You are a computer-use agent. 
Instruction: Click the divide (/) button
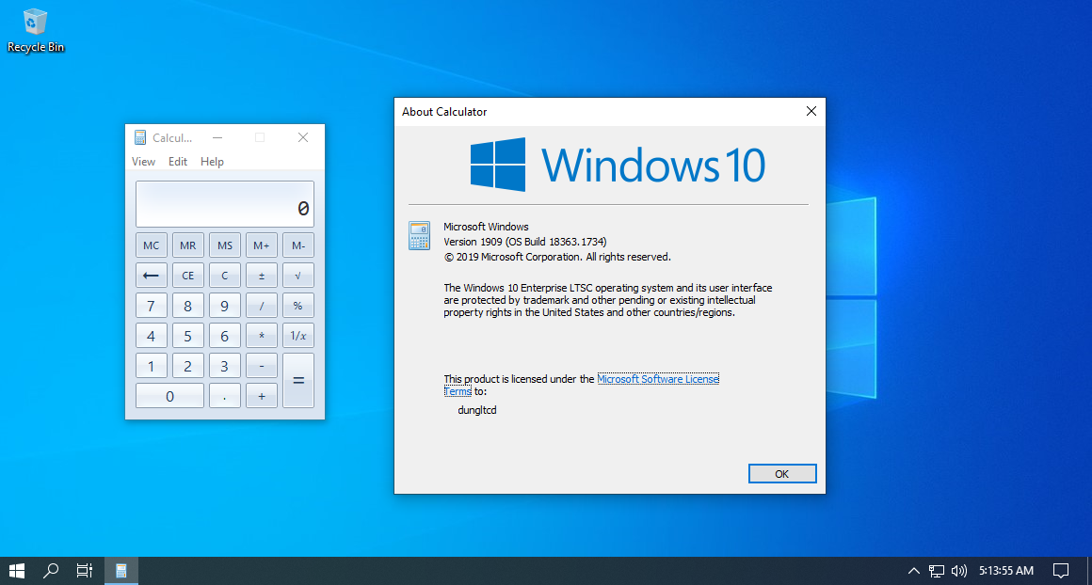coord(261,306)
